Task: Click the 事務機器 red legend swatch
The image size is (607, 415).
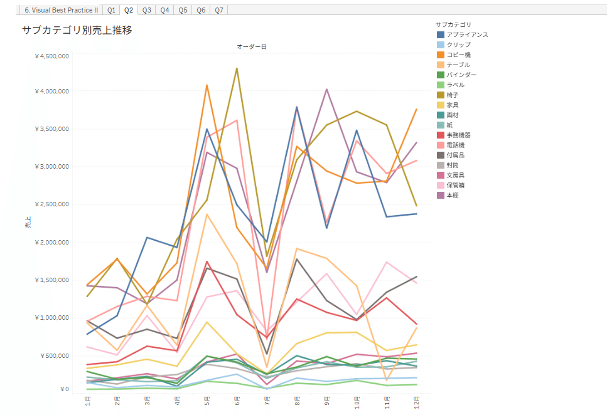Action: [441, 135]
